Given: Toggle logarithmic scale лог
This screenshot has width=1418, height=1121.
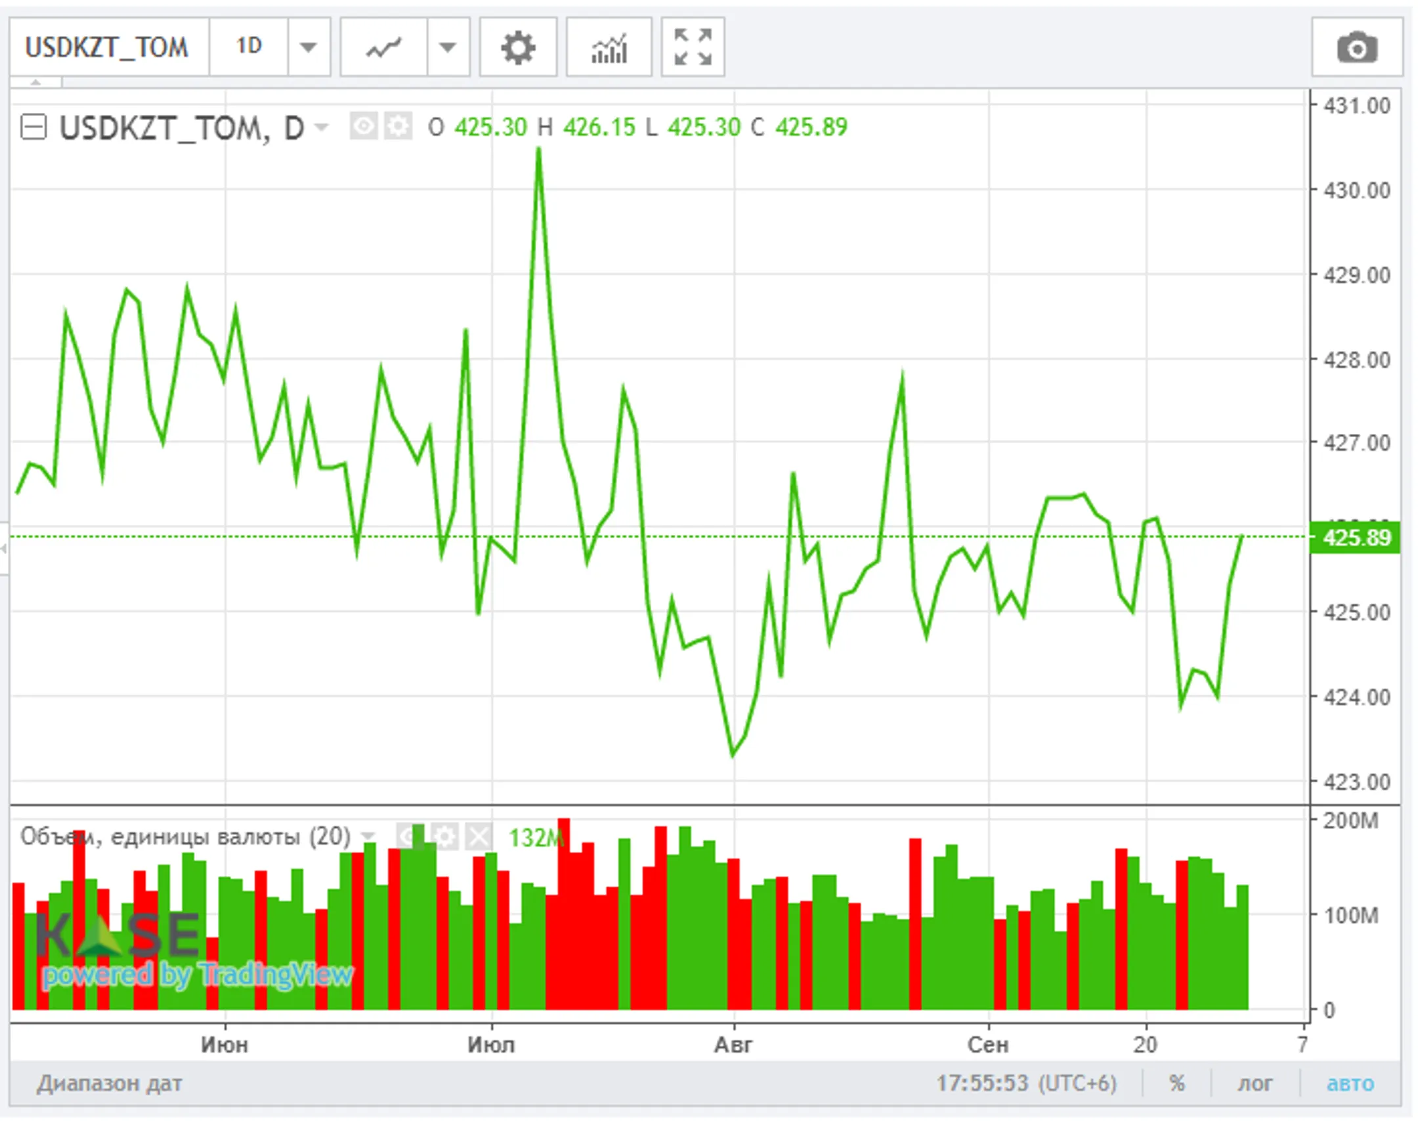Looking at the screenshot, I should click(x=1255, y=1082).
